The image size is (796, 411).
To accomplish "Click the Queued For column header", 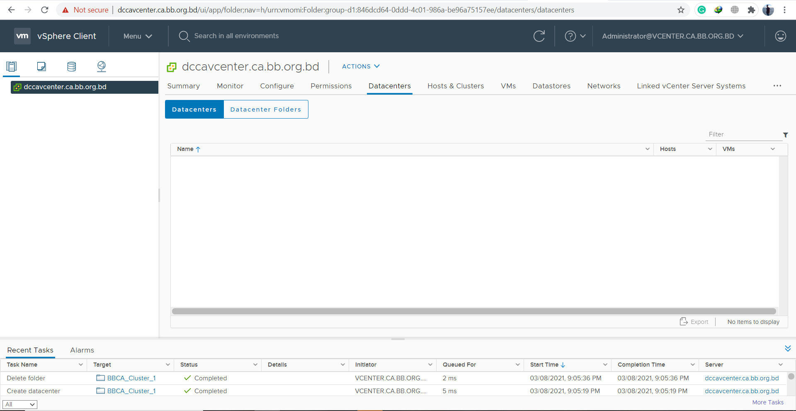I will click(459, 365).
